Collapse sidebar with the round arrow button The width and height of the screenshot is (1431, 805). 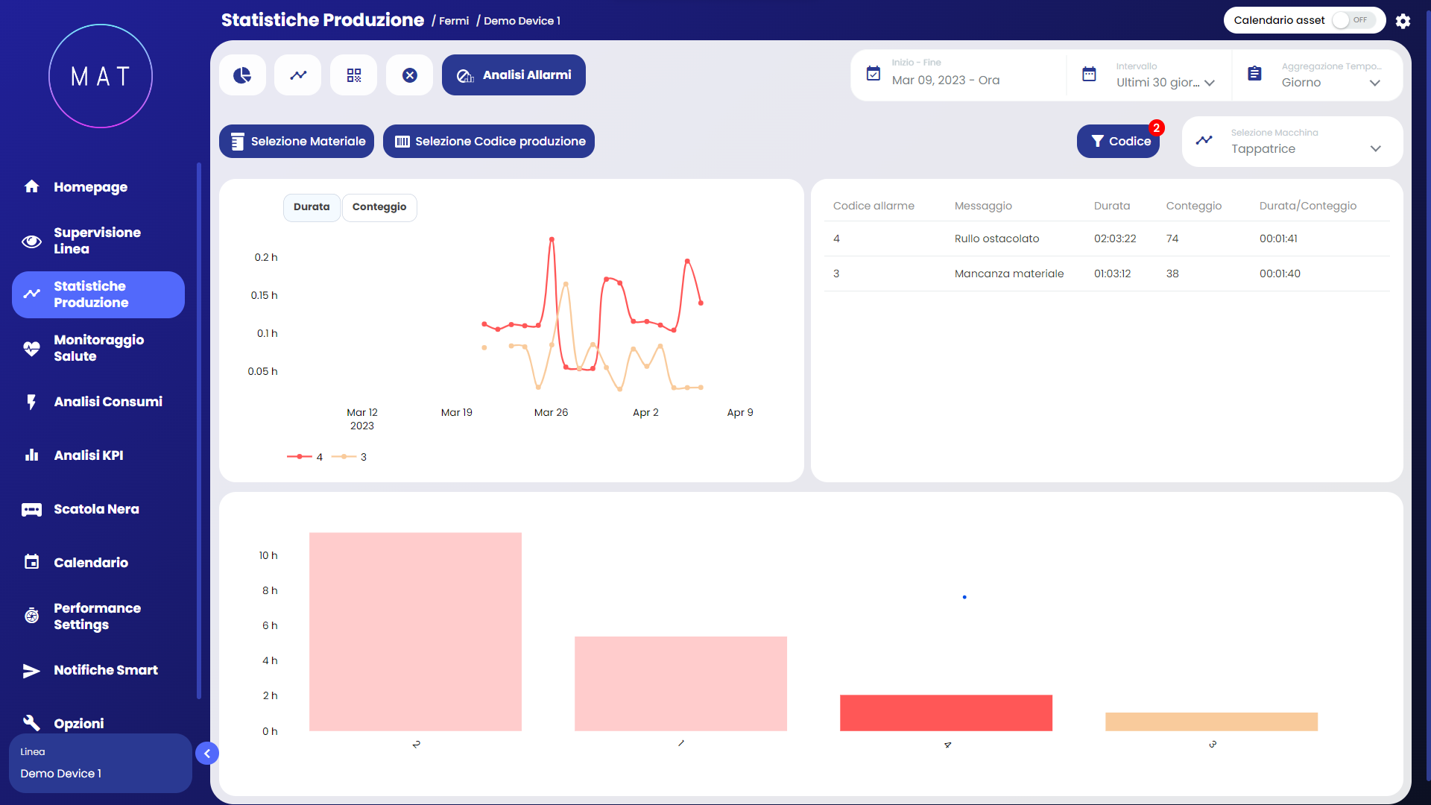coord(207,754)
